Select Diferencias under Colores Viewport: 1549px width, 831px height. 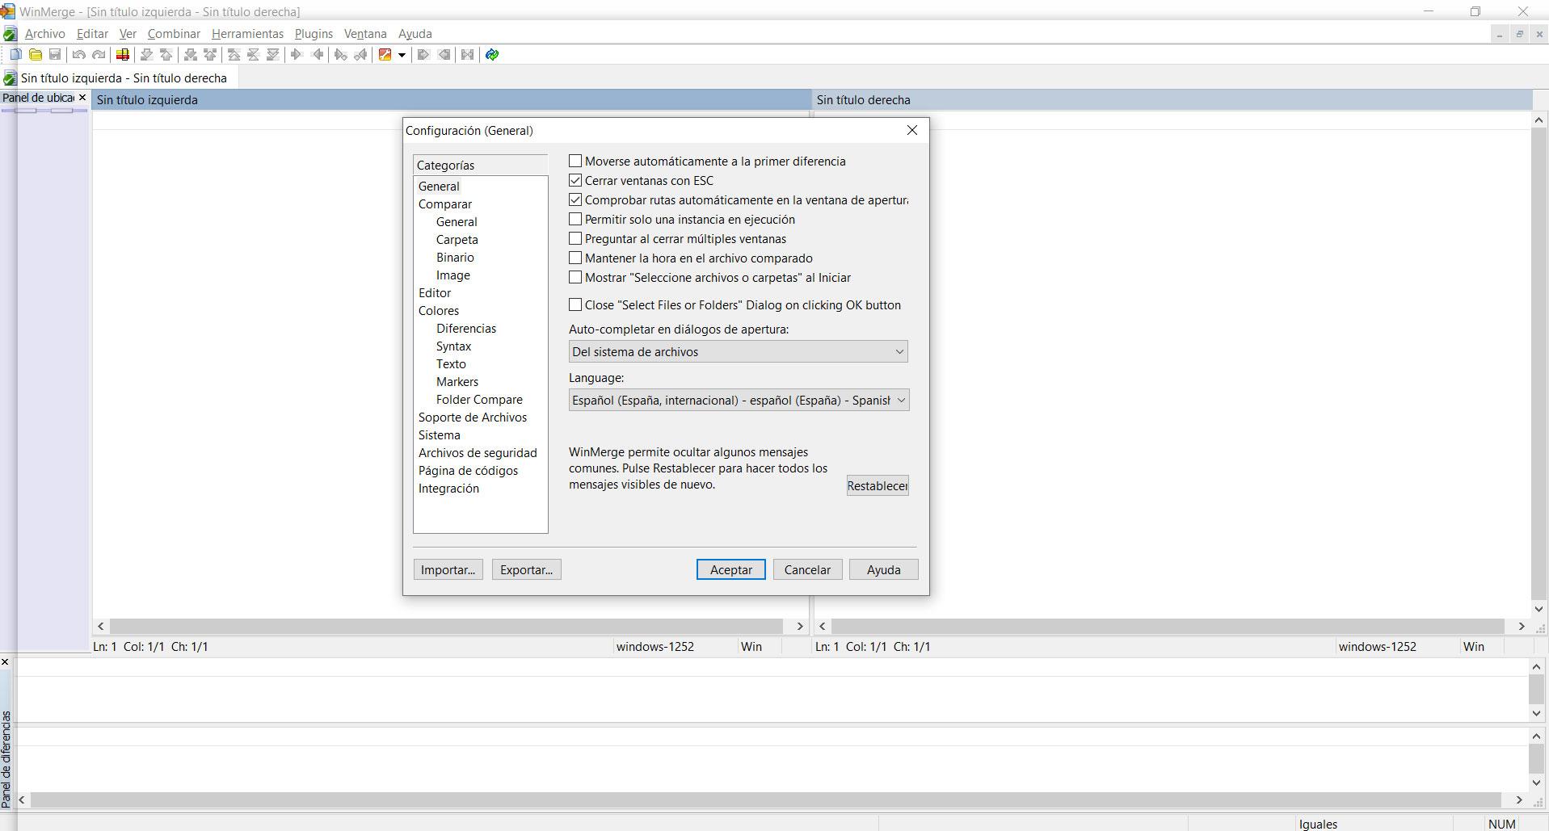click(466, 329)
